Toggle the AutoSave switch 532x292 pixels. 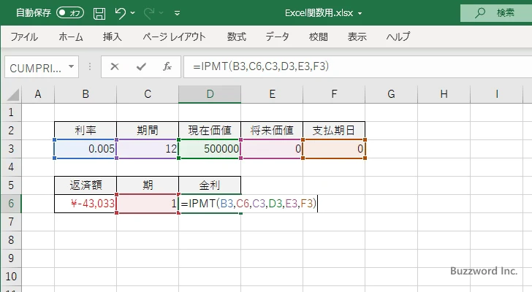tap(70, 12)
